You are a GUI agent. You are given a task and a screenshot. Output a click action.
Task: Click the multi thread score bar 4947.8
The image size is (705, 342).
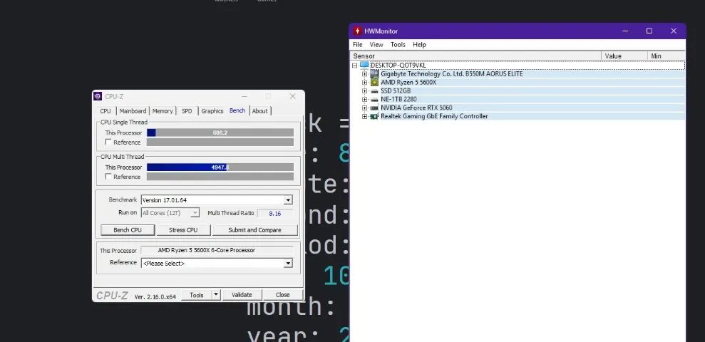220,167
